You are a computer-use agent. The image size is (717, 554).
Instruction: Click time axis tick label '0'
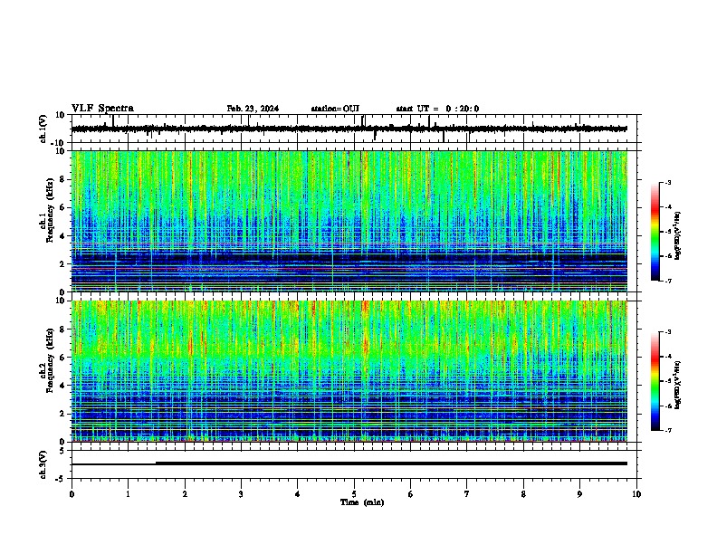72,494
